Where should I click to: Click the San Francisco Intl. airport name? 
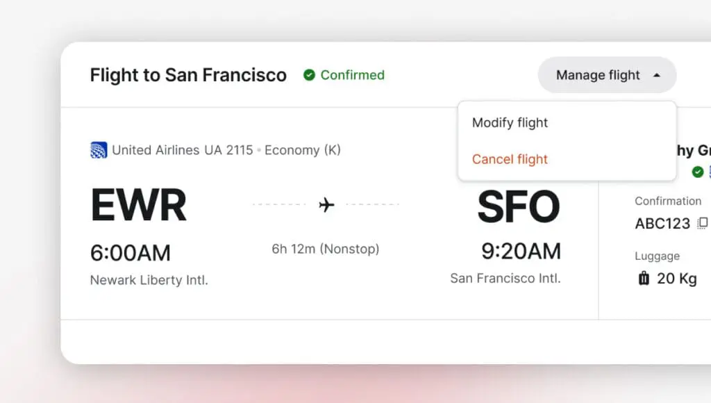click(505, 279)
